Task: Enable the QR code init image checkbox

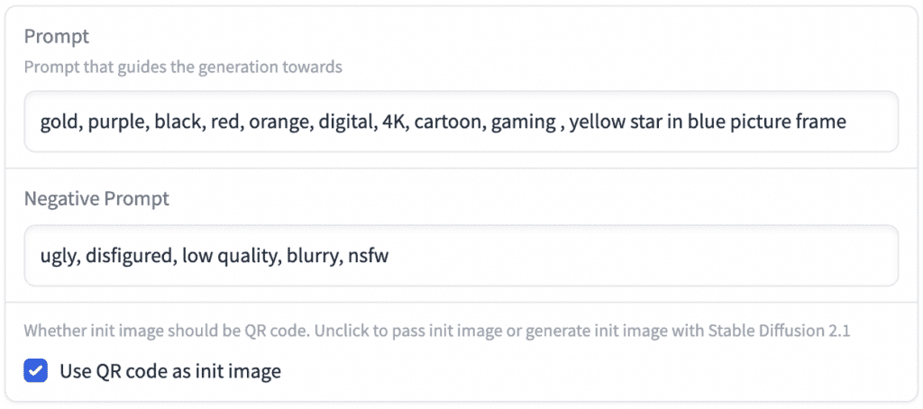Action: coord(36,370)
